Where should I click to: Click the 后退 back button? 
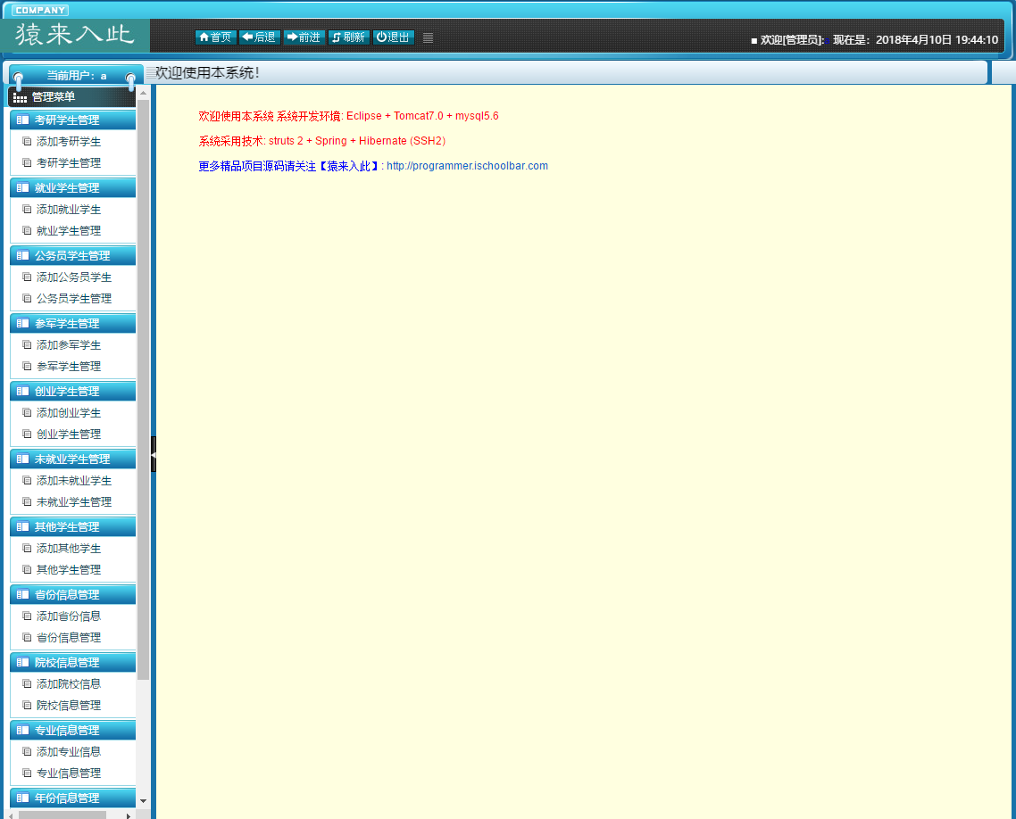[x=260, y=37]
